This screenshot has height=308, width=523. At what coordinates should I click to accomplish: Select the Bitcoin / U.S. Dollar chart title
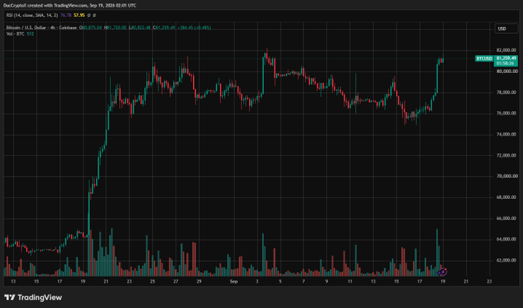[42, 28]
